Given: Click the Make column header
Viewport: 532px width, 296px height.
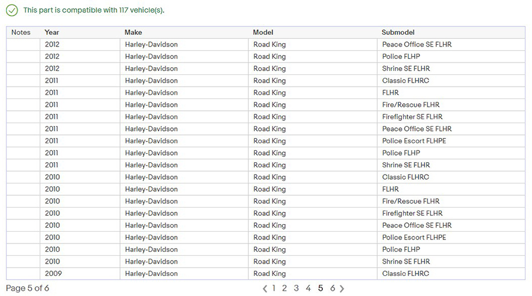Looking at the screenshot, I should tap(133, 32).
